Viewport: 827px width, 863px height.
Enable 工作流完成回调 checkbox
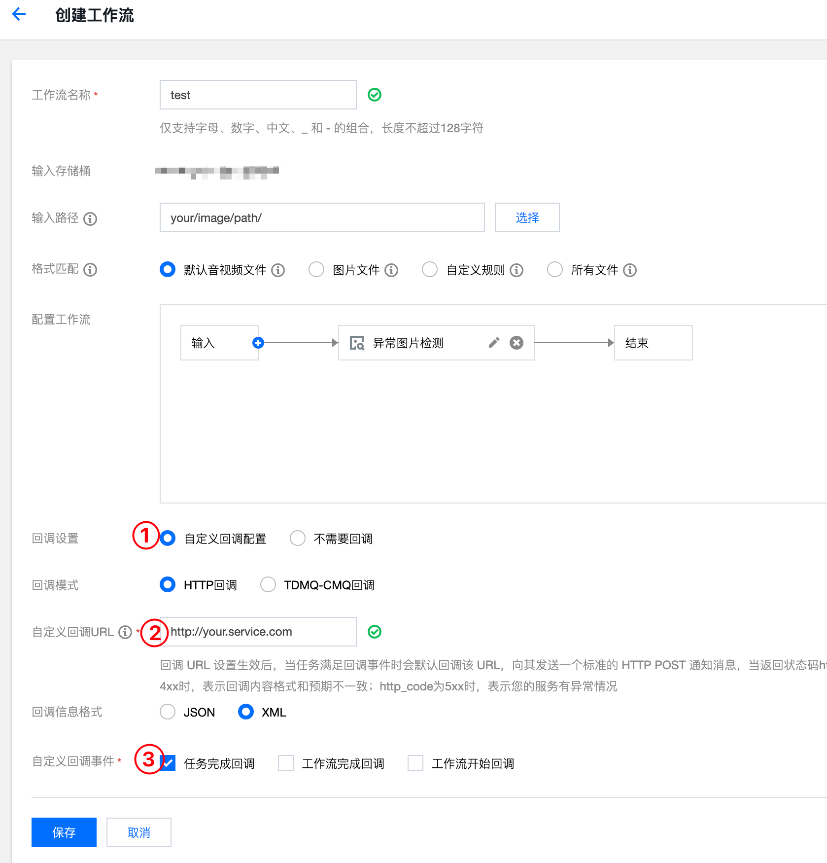point(286,763)
